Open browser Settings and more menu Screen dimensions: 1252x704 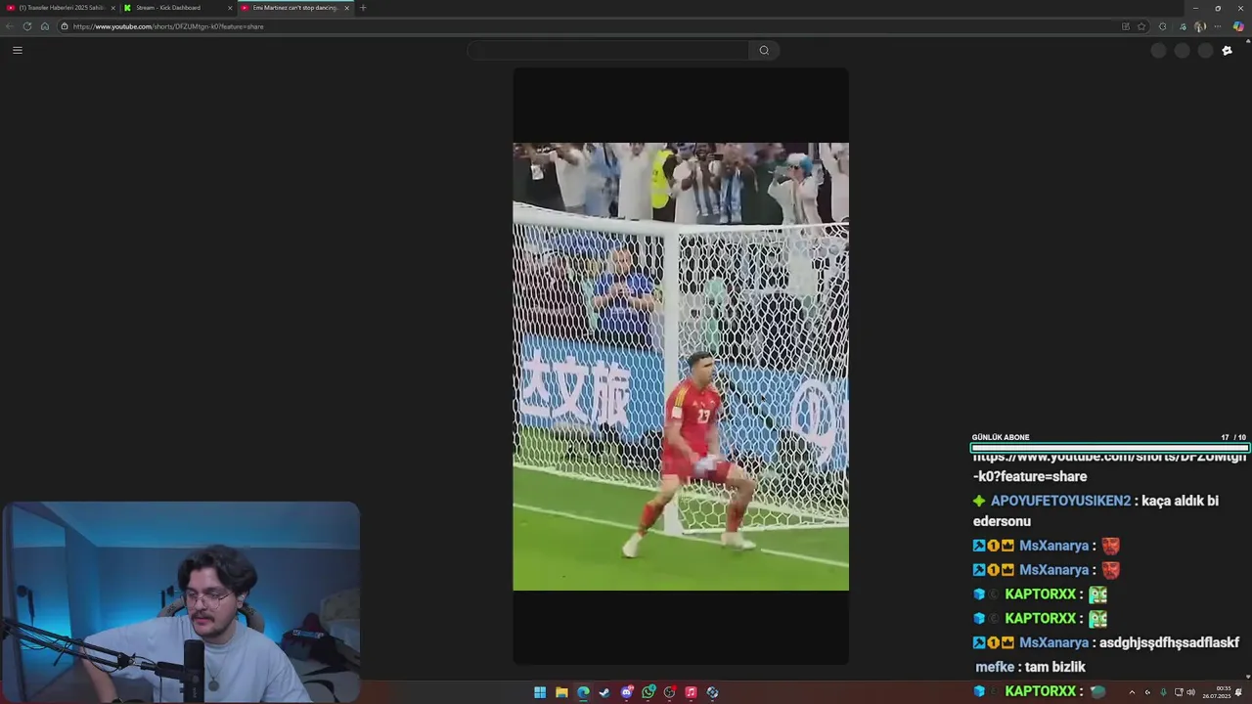(1219, 26)
